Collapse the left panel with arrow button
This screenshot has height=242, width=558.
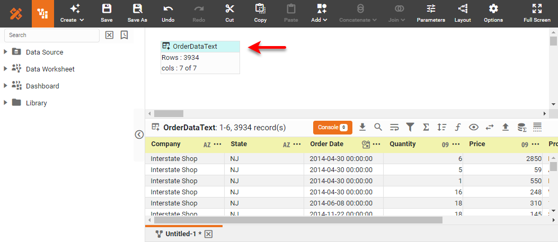tap(139, 135)
